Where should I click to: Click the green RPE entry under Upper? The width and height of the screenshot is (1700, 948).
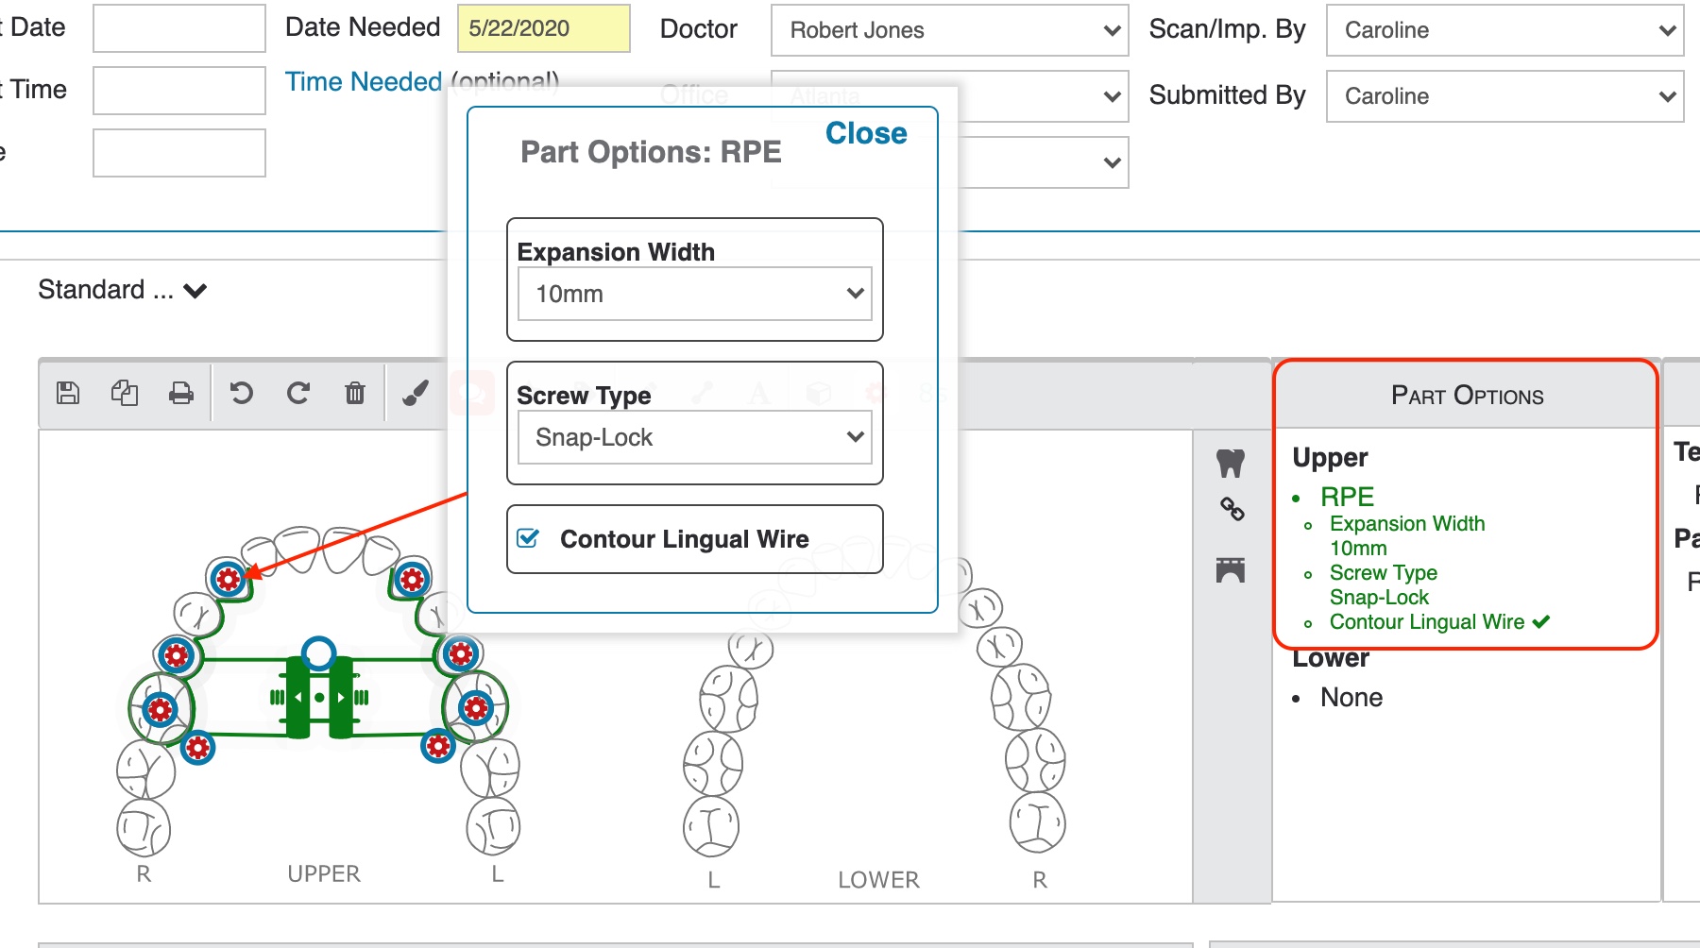pyautogui.click(x=1347, y=497)
